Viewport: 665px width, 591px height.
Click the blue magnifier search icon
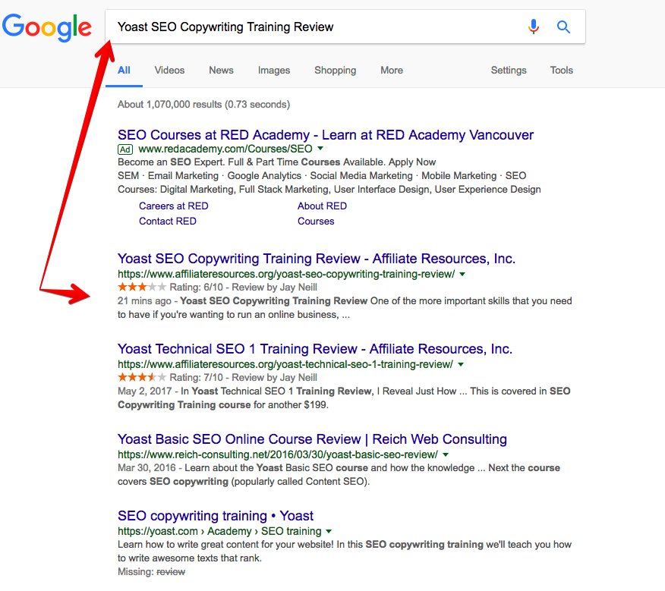(x=563, y=27)
